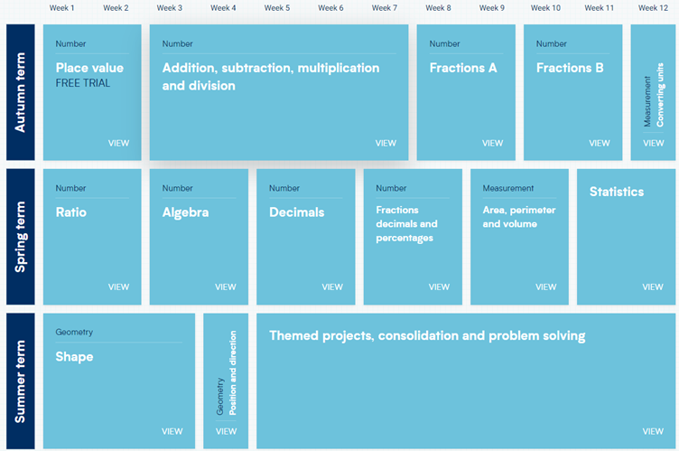Click VIEW on Shape card
679x451 pixels.
tap(172, 431)
